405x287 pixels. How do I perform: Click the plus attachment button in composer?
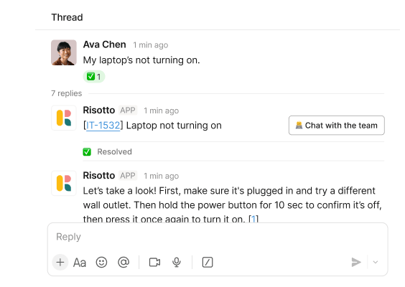tap(60, 262)
